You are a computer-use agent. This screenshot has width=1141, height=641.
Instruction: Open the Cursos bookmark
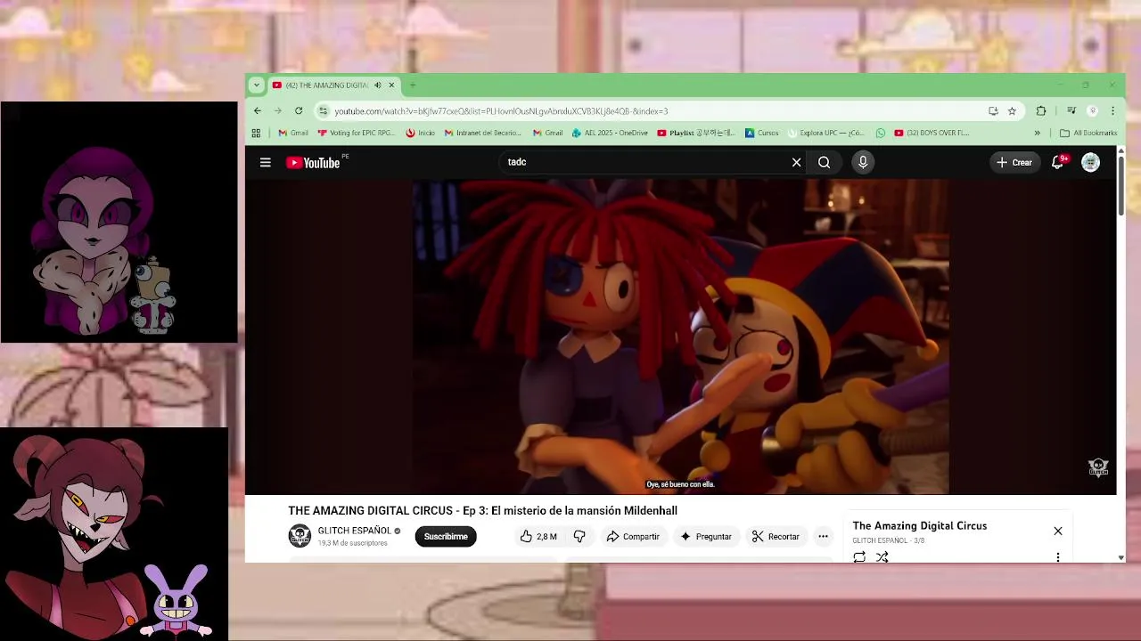[x=761, y=133]
